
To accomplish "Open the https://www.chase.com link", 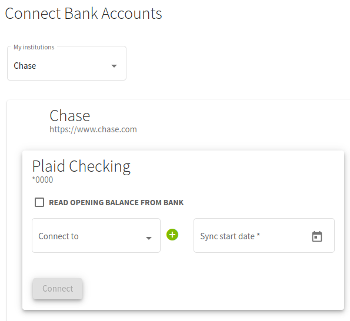I will pos(93,129).
